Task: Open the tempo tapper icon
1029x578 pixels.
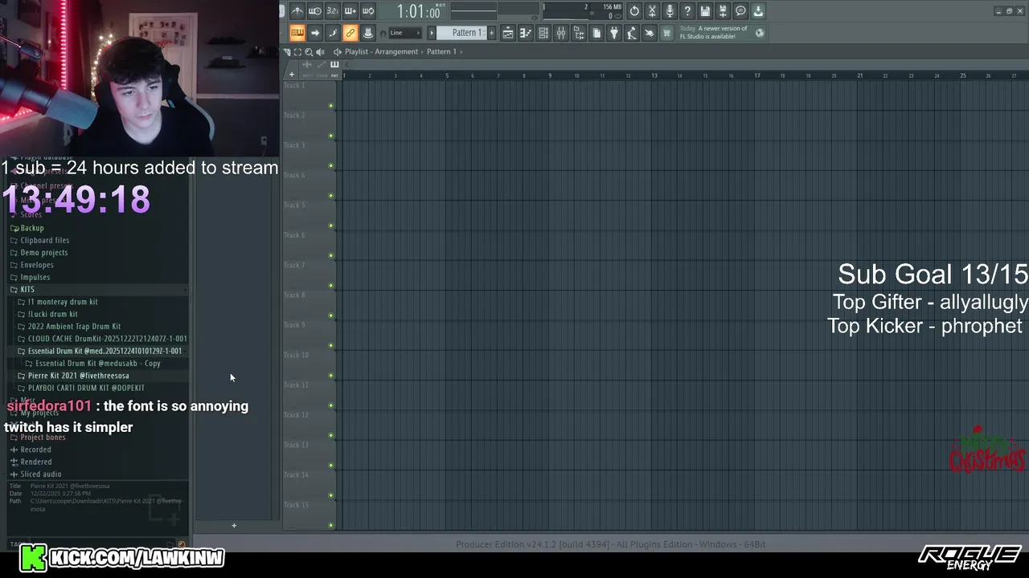Action: (x=632, y=33)
